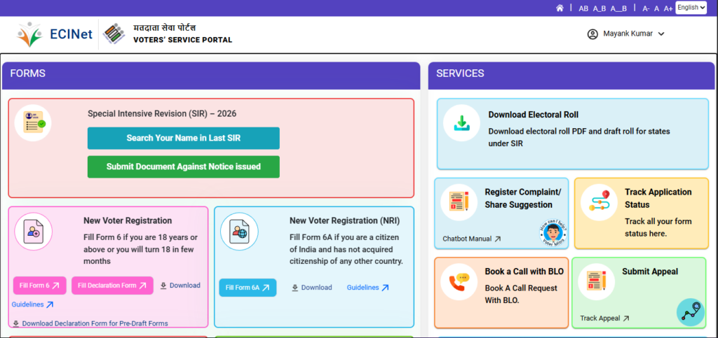718x338 pixels.
Task: Open Book a Call with BLO heading
Action: coord(524,272)
